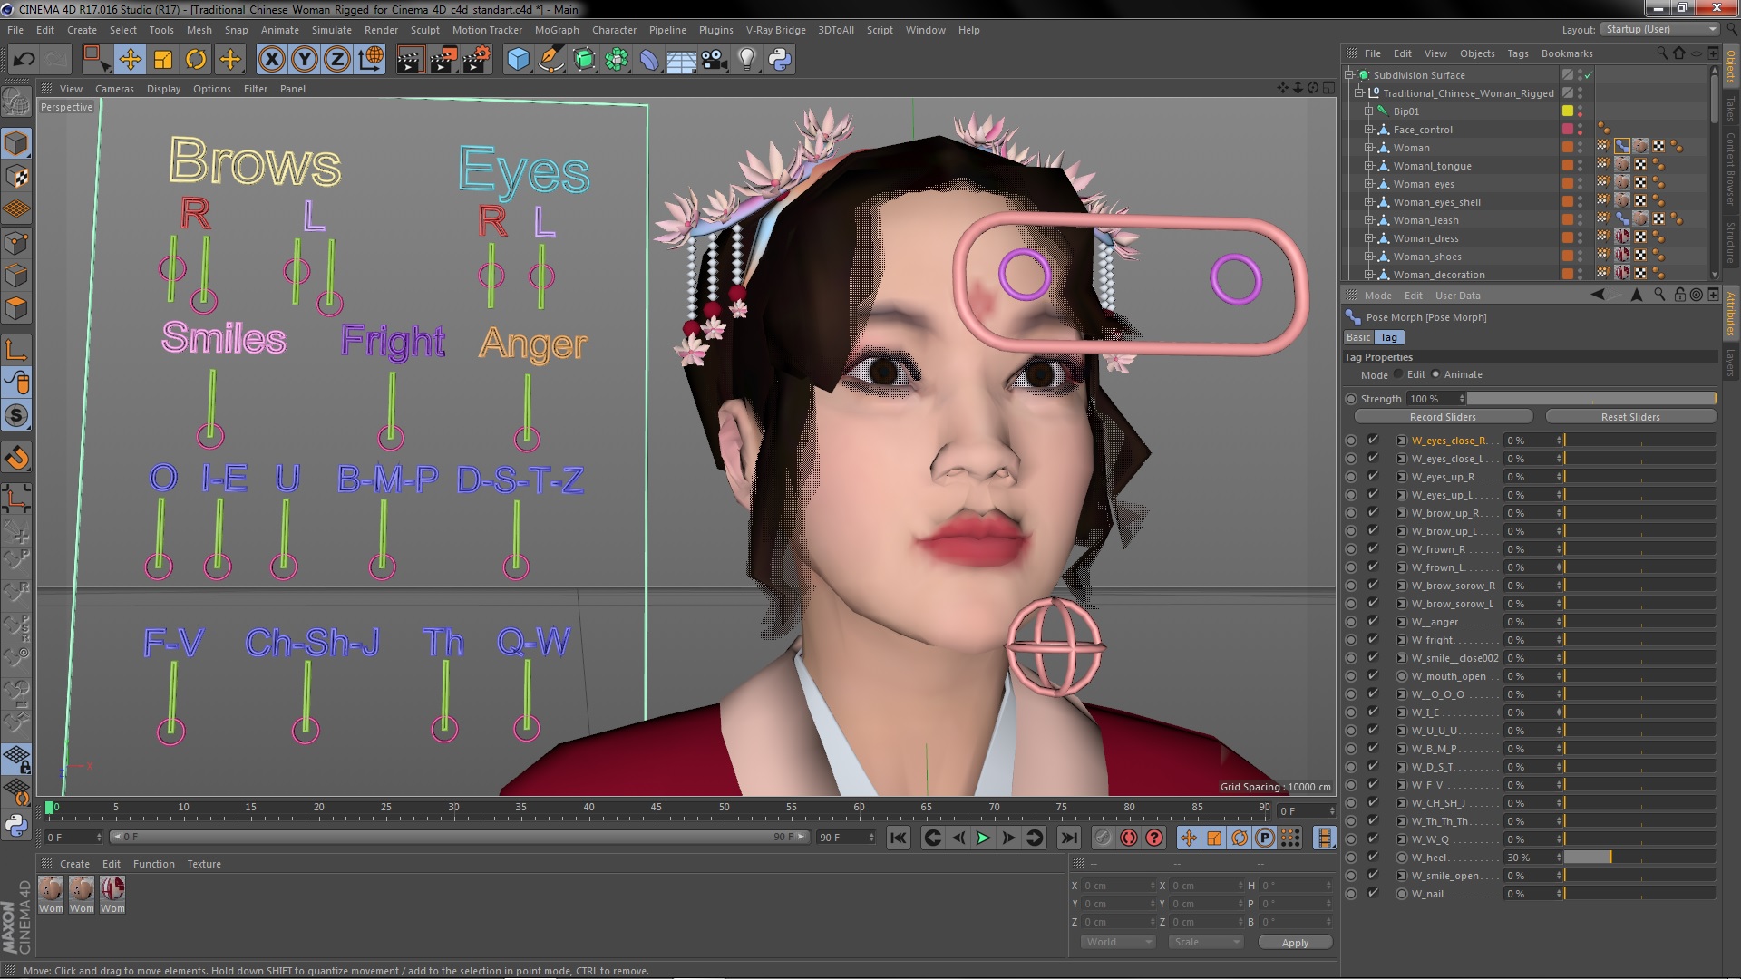Expand the Face_control tree node
The image size is (1741, 979).
pyautogui.click(x=1369, y=130)
